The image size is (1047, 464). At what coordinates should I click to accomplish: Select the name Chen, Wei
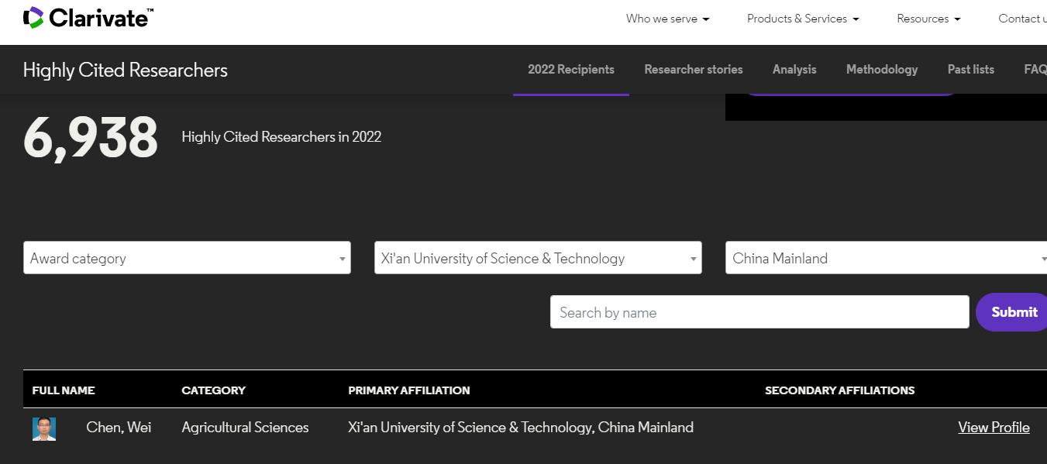pyautogui.click(x=119, y=428)
